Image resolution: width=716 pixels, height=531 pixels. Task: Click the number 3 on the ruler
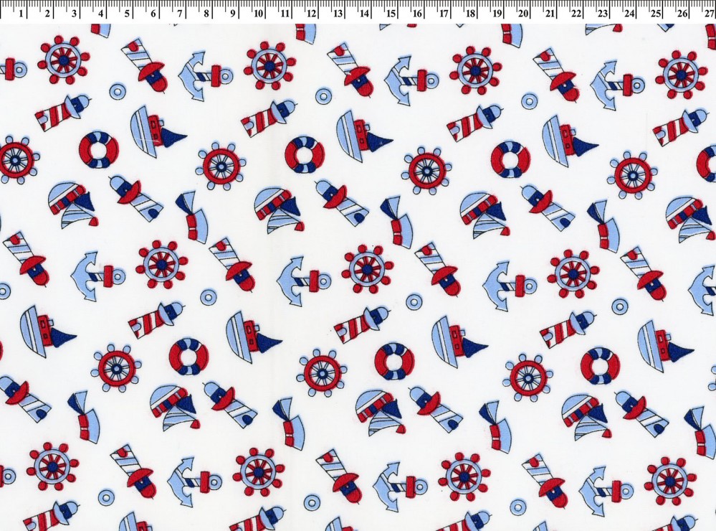coord(74,13)
